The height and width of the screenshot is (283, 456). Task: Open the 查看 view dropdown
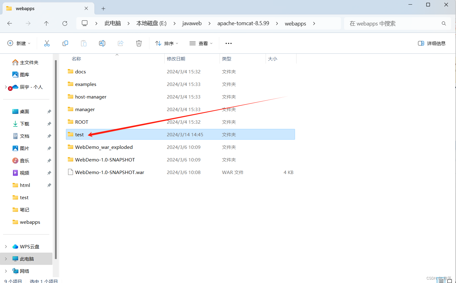click(x=201, y=43)
